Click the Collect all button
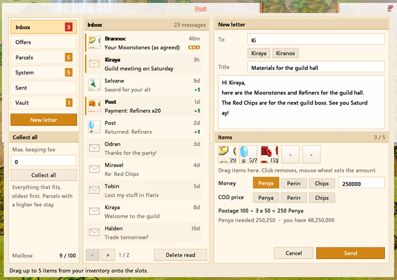397x280 pixels. 43,175
